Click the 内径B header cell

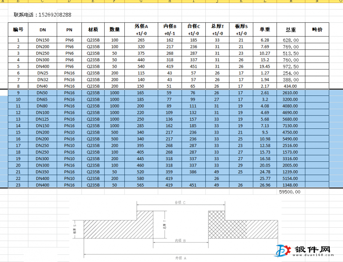pyautogui.click(x=170, y=30)
